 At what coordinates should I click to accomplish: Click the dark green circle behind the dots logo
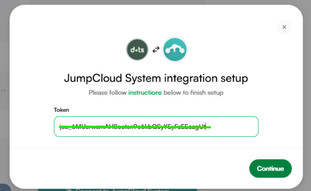click(137, 49)
